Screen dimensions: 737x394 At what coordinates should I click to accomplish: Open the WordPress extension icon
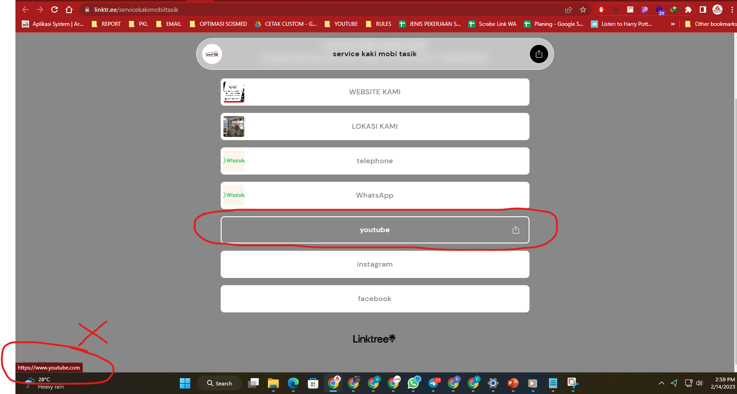click(616, 10)
